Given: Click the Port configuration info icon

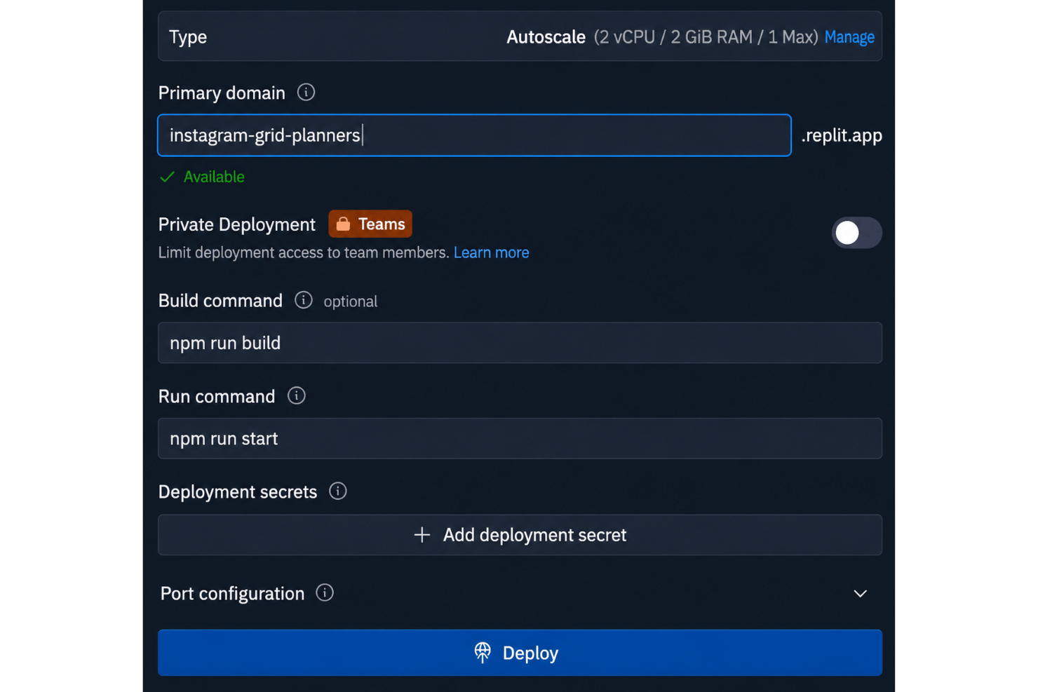Looking at the screenshot, I should [x=325, y=592].
